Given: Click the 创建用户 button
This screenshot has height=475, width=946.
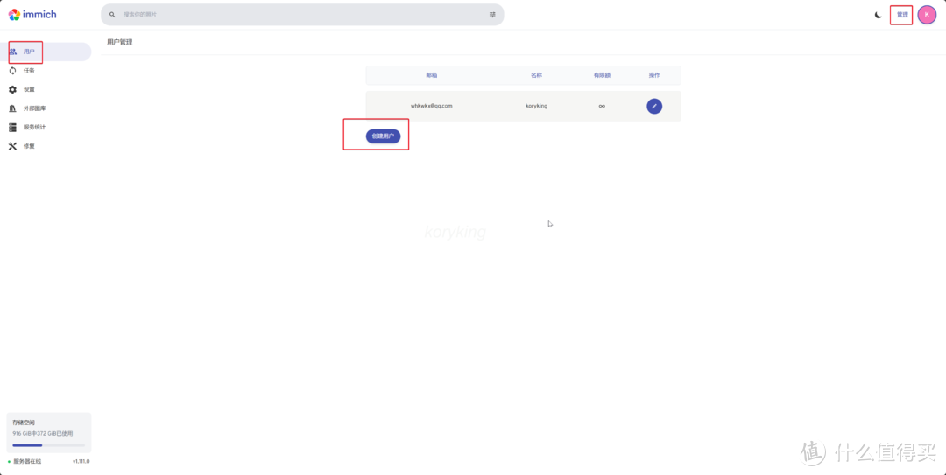Looking at the screenshot, I should coord(383,136).
